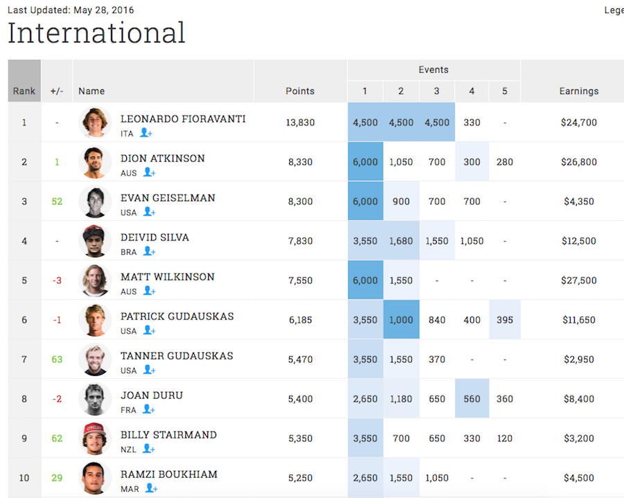Open Deivid Silva's headshot thumbnail
The height and width of the screenshot is (498, 624).
(95, 241)
